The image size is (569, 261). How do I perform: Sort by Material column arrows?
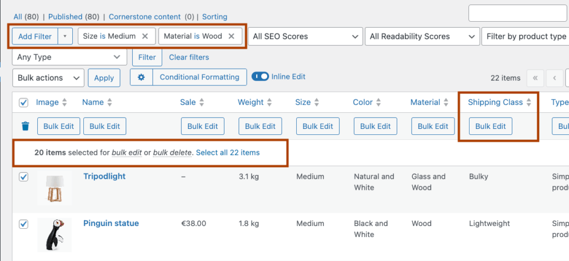click(446, 103)
